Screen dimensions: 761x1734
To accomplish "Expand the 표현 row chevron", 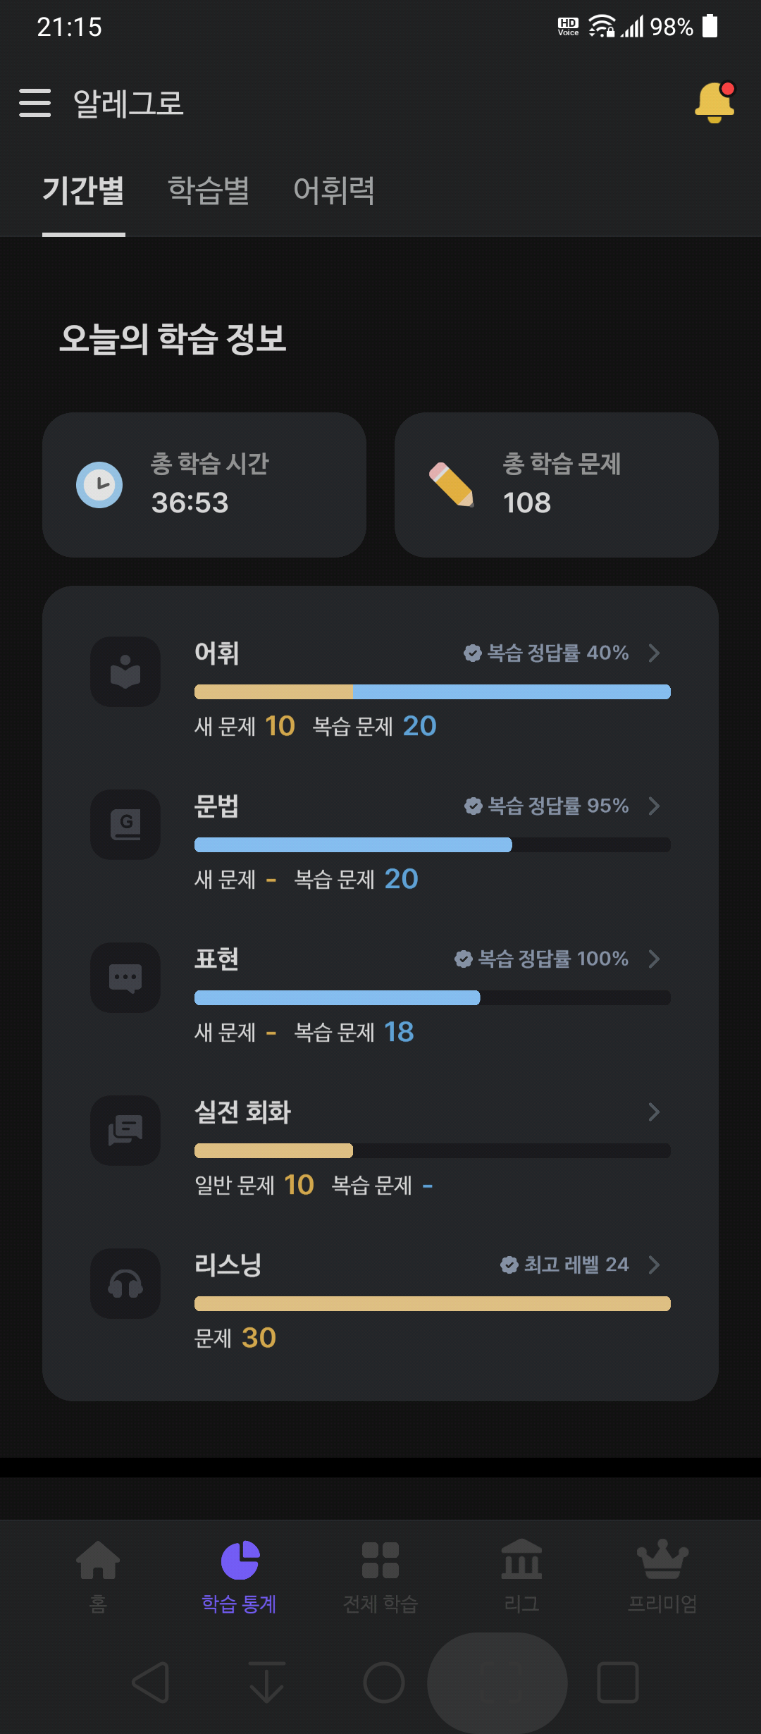I will pyautogui.click(x=654, y=959).
